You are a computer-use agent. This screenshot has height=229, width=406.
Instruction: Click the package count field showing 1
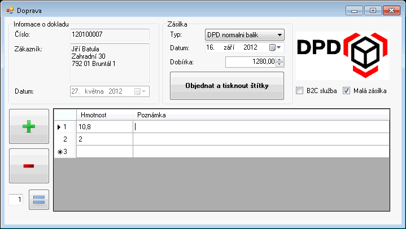16,200
